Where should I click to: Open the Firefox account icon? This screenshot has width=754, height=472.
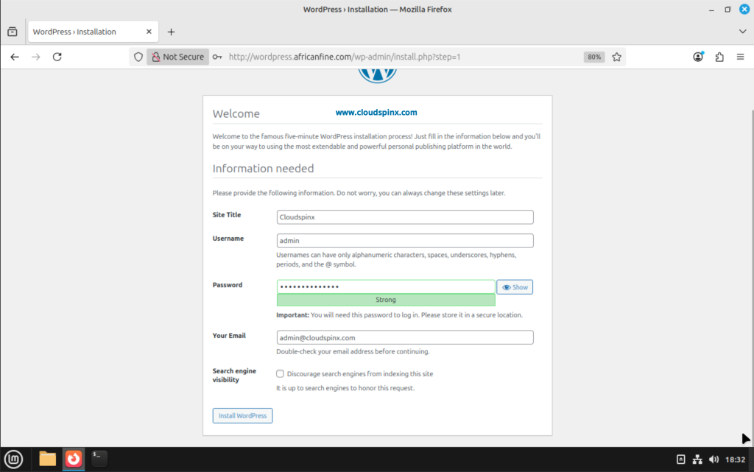tap(698, 57)
